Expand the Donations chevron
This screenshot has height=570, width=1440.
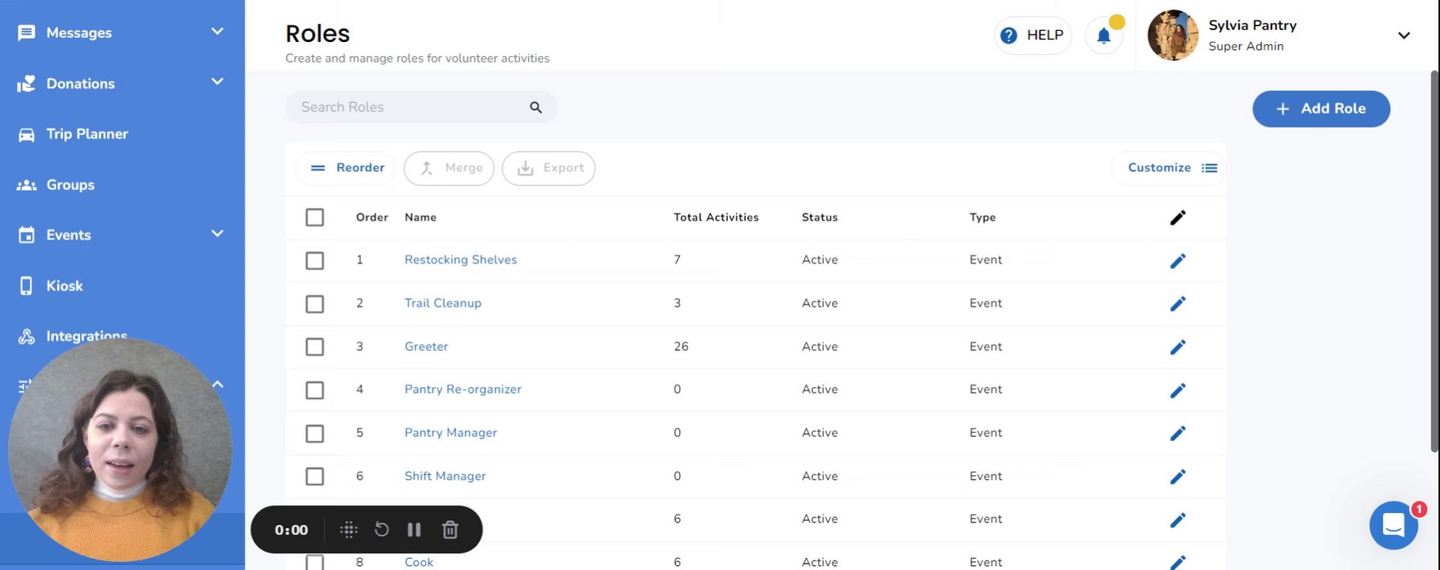[x=217, y=82]
